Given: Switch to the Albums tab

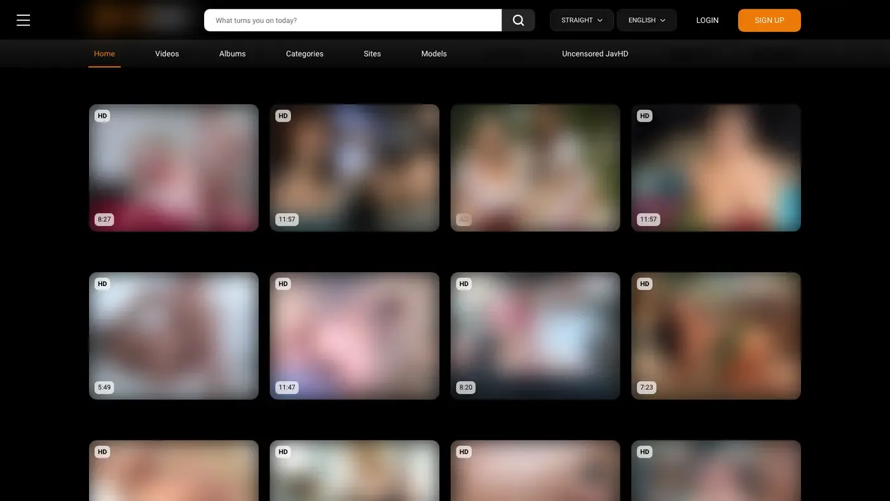Looking at the screenshot, I should 233,54.
